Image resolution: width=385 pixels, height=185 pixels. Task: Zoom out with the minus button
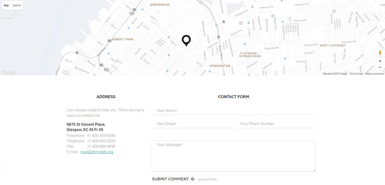coord(380,67)
